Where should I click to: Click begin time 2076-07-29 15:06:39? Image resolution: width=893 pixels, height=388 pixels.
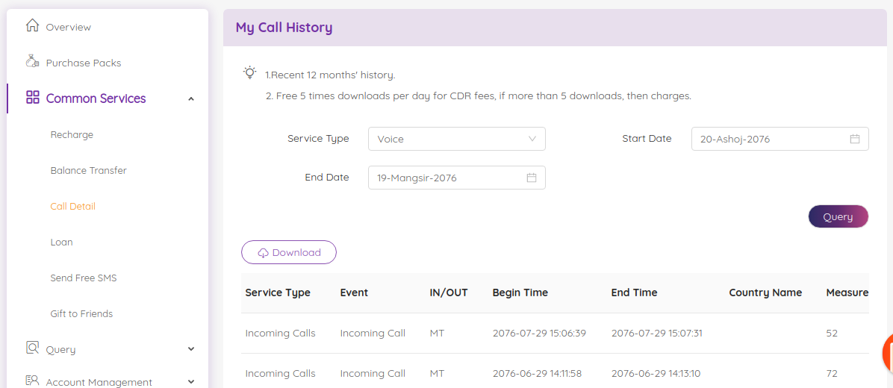coord(539,333)
